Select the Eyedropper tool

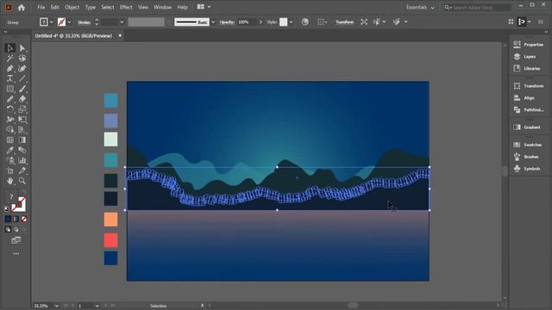9,150
